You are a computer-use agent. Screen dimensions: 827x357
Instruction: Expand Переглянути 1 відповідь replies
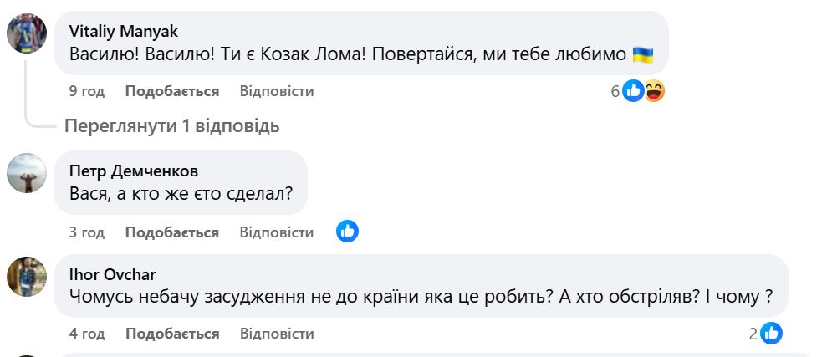click(172, 126)
